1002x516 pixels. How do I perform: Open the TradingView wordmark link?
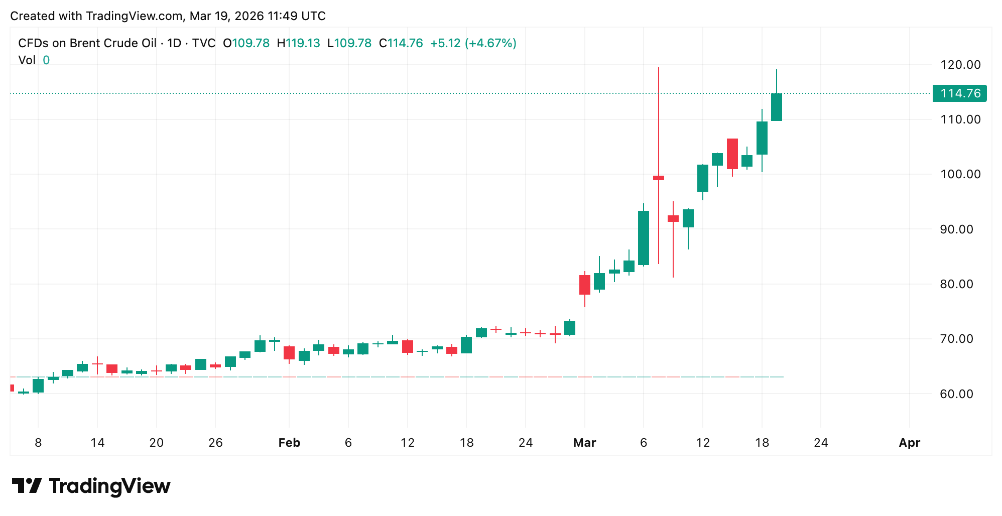(109, 486)
